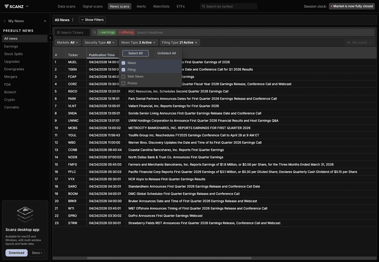Click ticker STRW in row 23
This screenshot has width=379, height=262.
(x=73, y=223)
